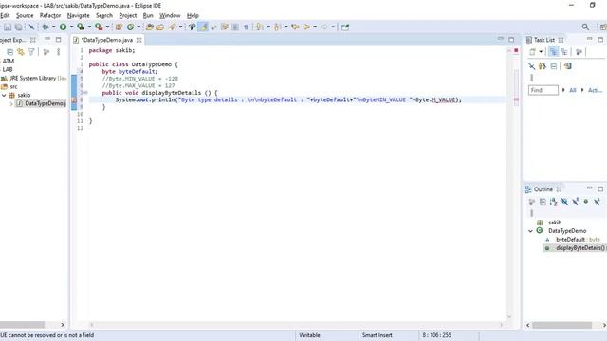The width and height of the screenshot is (607, 341).
Task: Toggle Hide Fields in Outline view
Action: pyautogui.click(x=564, y=202)
